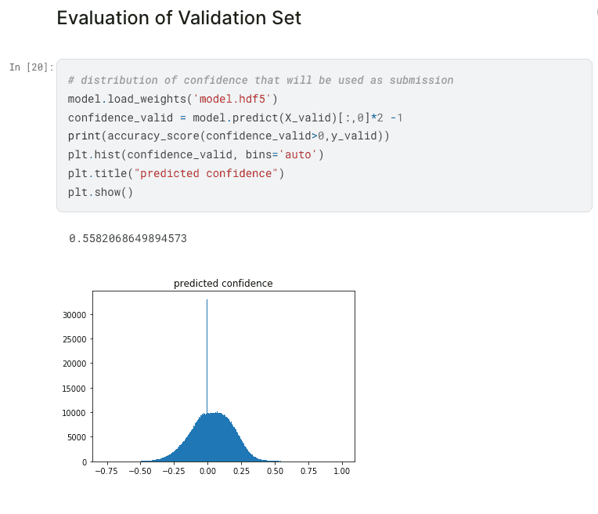Click the tall spike bar in the histogram
The image size is (598, 514).
207,355
